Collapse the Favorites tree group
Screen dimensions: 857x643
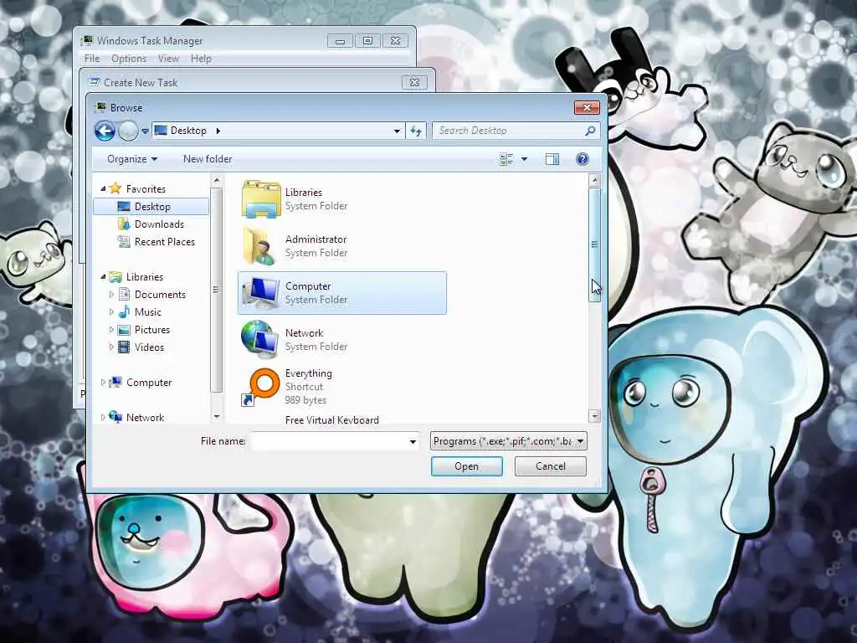pos(103,188)
